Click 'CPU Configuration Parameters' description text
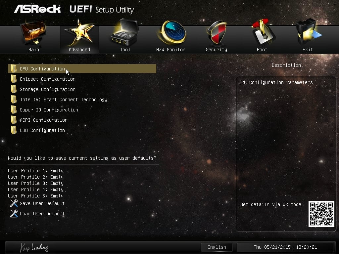 (x=276, y=82)
